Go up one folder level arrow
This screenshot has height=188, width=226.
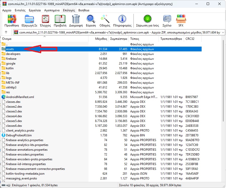[x=6, y=32]
